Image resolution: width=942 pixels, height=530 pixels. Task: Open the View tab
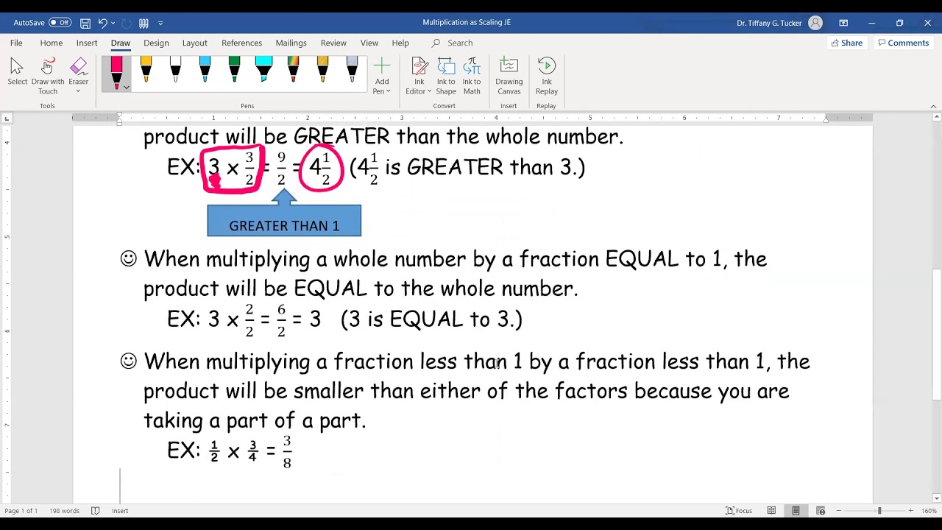tap(369, 43)
